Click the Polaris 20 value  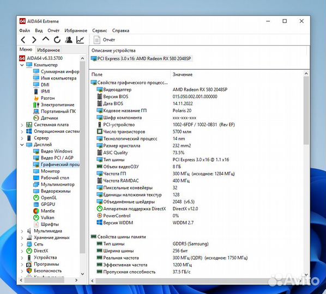coord(182,111)
